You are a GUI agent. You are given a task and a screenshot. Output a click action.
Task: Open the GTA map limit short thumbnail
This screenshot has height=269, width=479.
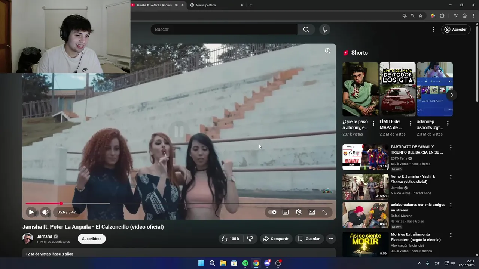(x=397, y=89)
